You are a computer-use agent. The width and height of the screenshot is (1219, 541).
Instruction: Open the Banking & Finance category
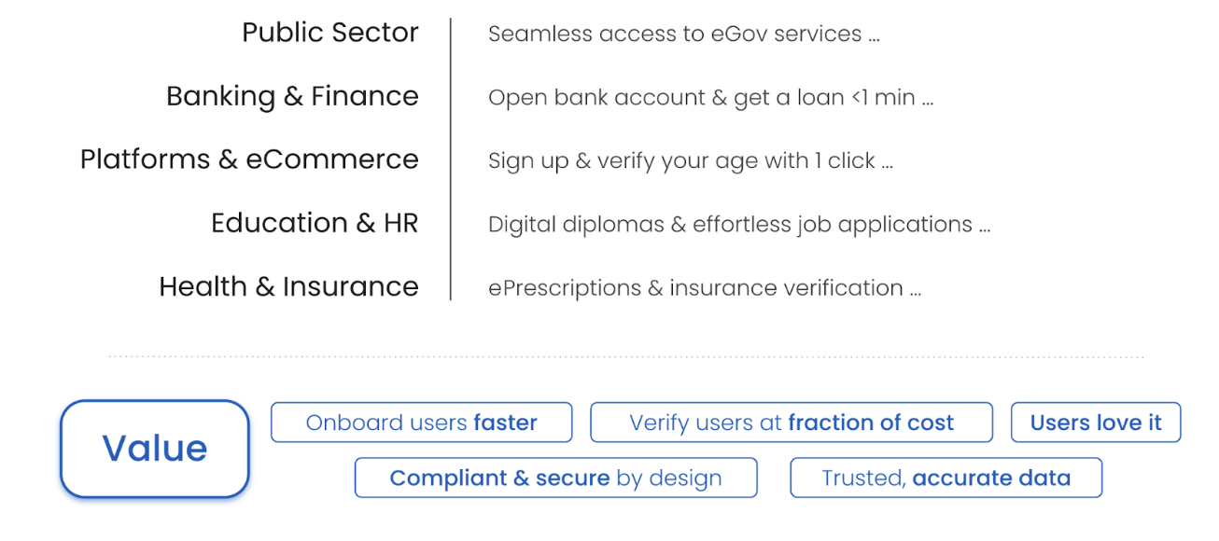click(292, 96)
